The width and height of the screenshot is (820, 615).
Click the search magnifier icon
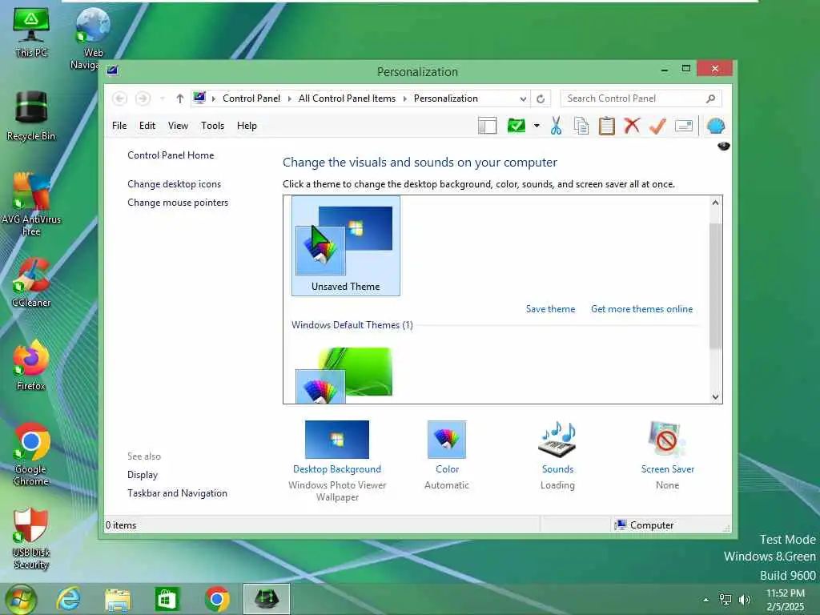(x=710, y=98)
